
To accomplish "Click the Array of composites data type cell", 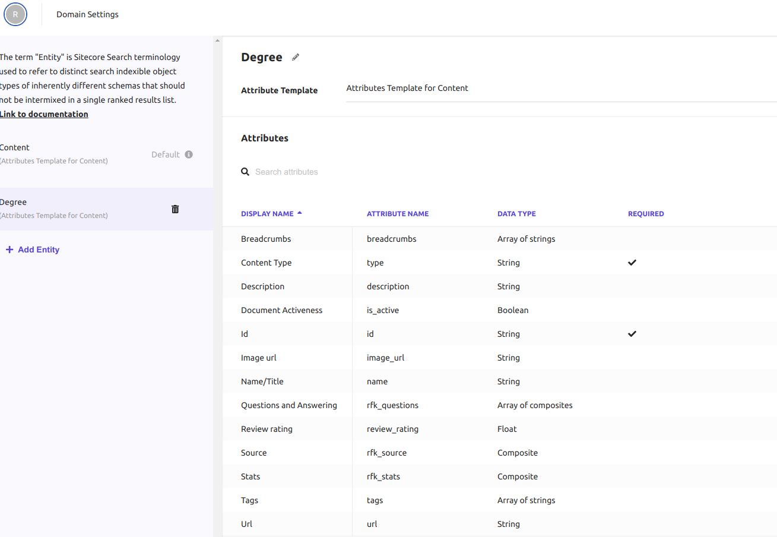I will (x=535, y=405).
